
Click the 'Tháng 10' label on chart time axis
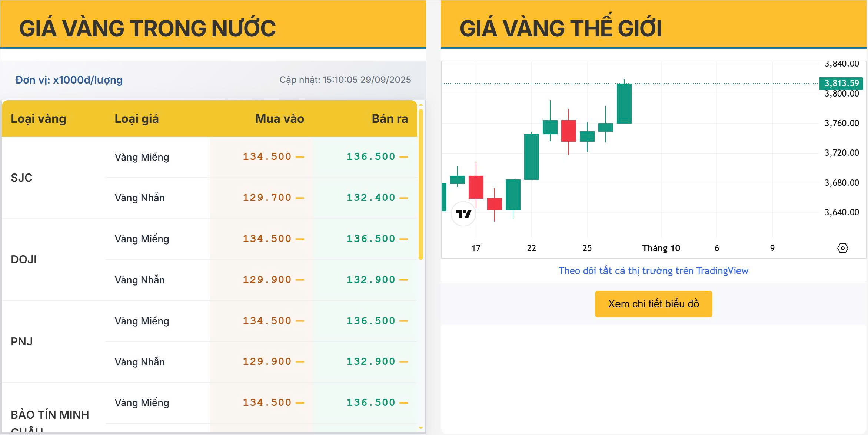tap(661, 248)
